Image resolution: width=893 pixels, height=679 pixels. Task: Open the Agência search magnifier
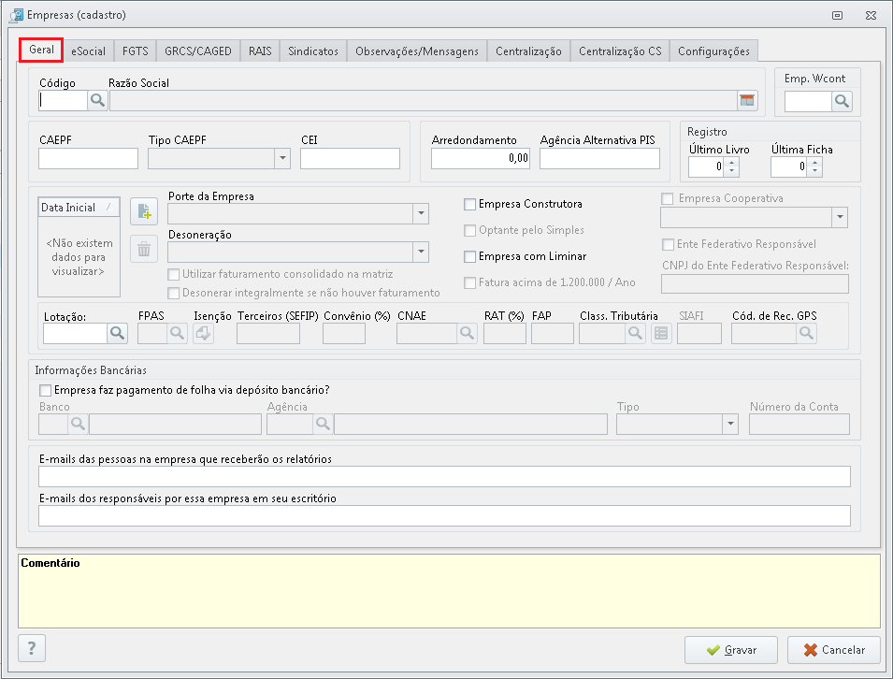323,425
